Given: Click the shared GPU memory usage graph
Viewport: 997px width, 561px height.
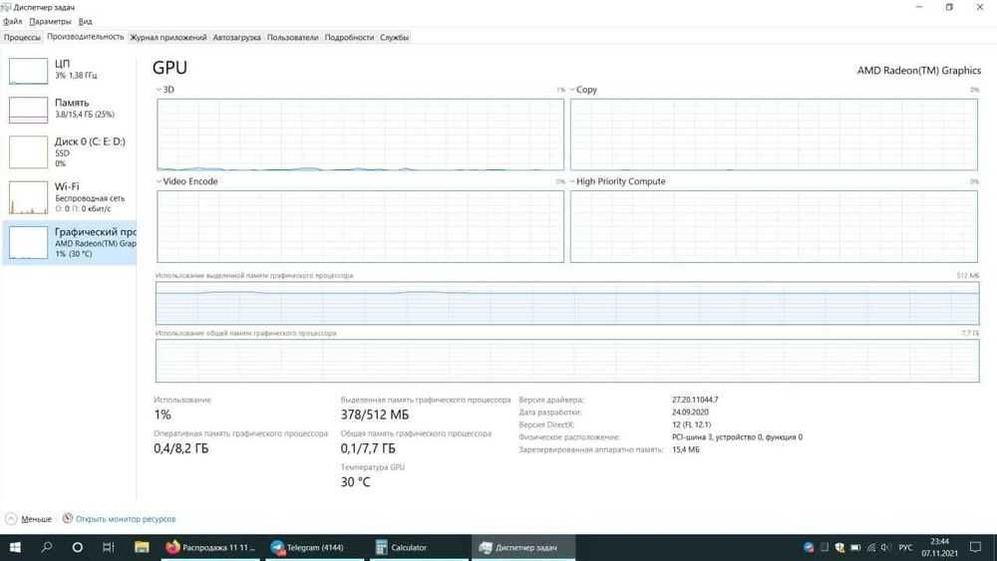Looking at the screenshot, I should [x=567, y=361].
